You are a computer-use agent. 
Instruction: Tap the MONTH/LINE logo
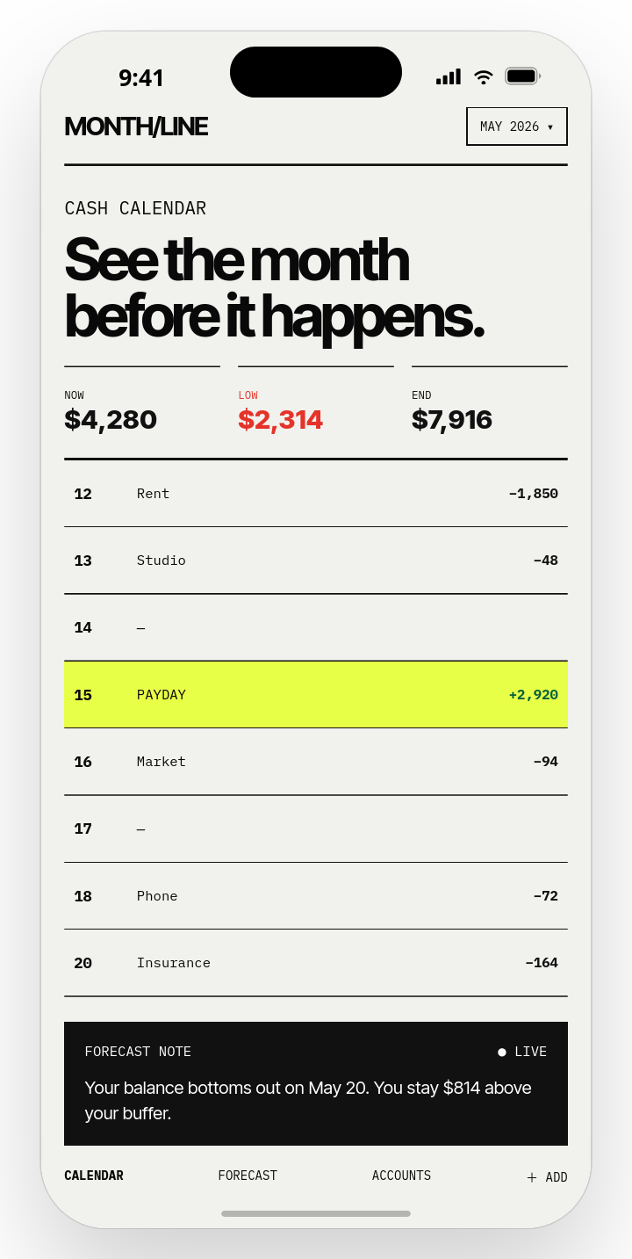pyautogui.click(x=136, y=127)
